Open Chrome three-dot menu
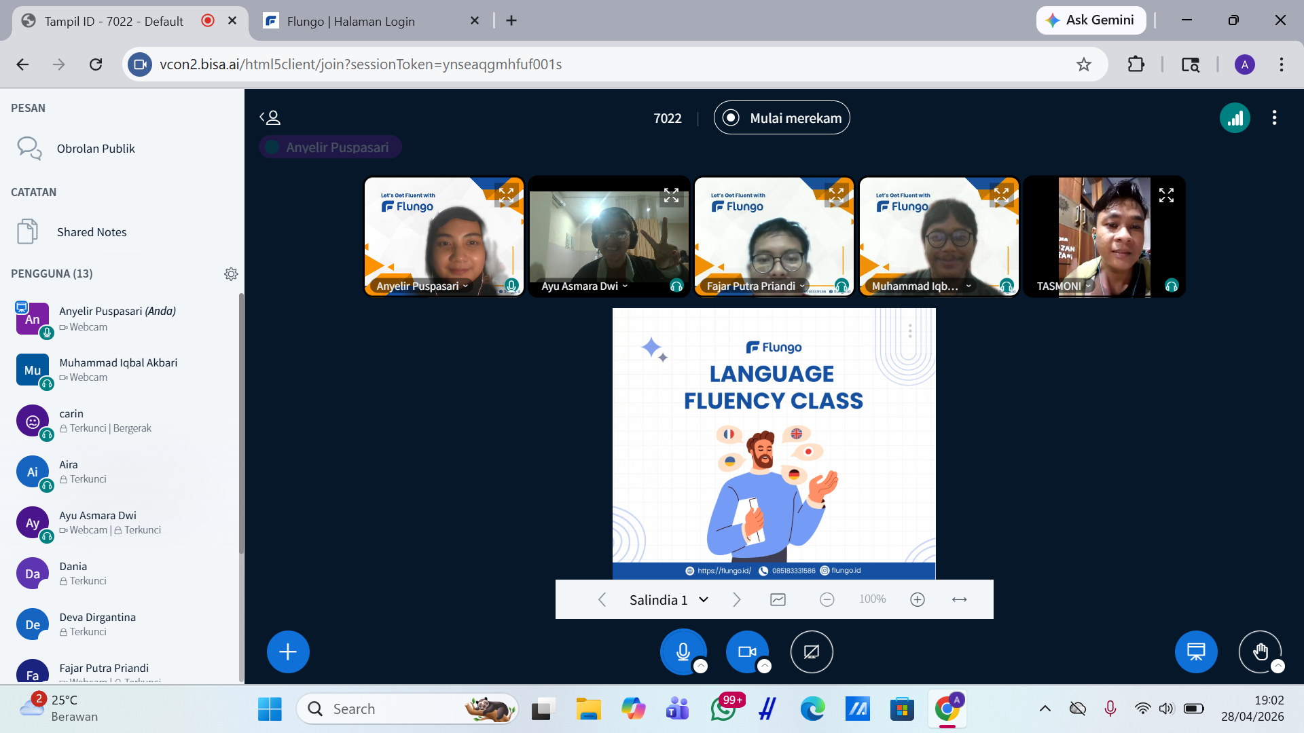Image resolution: width=1304 pixels, height=733 pixels. tap(1281, 64)
